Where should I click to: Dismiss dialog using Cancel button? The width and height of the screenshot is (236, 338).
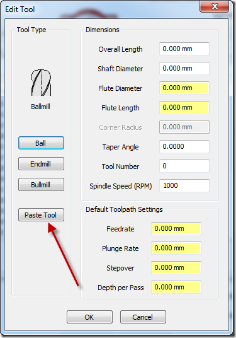coord(143,317)
